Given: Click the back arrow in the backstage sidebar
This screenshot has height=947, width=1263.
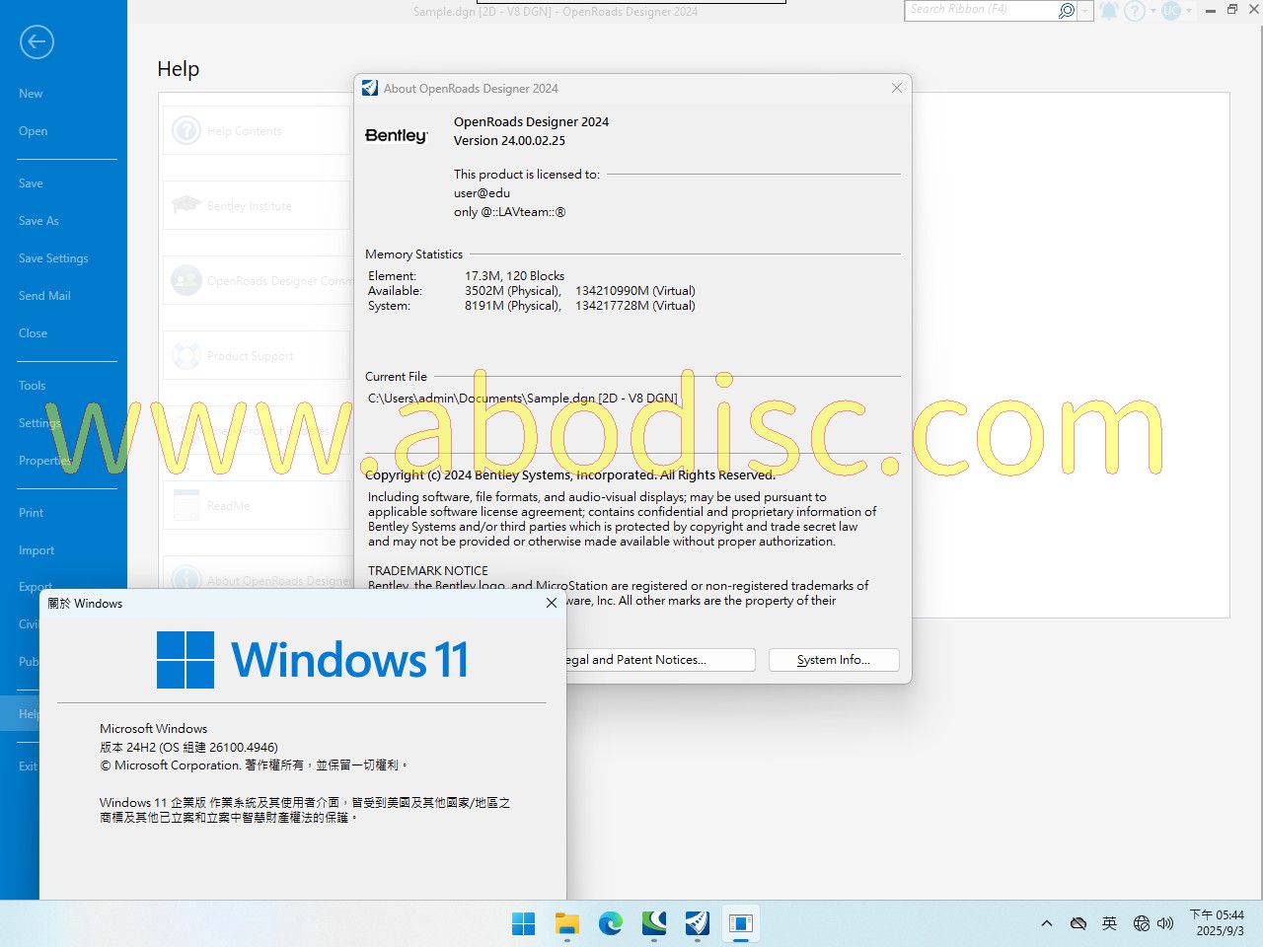Looking at the screenshot, I should [36, 41].
